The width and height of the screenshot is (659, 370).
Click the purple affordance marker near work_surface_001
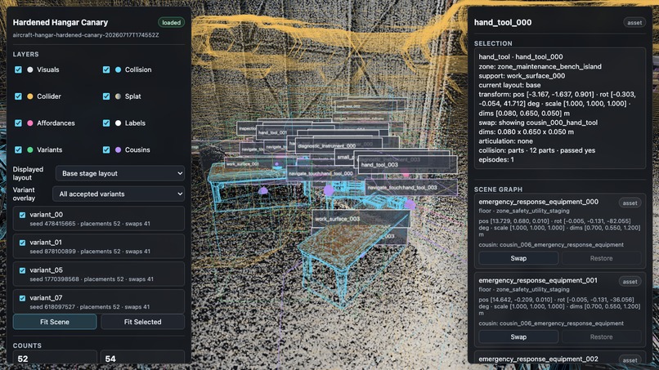point(263,191)
